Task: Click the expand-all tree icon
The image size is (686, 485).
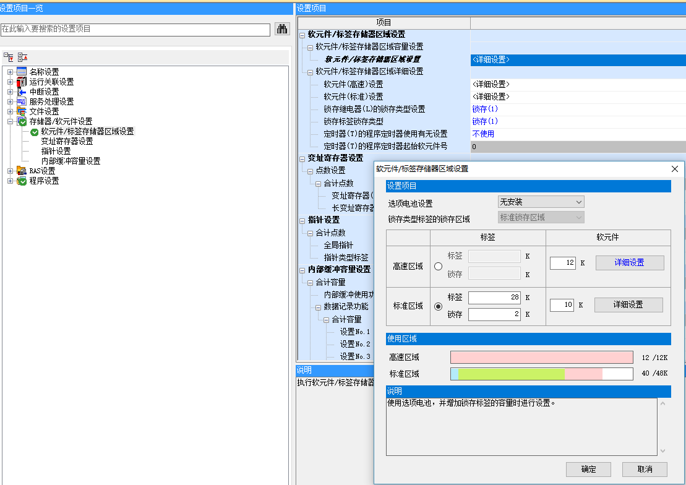Action: (9, 57)
